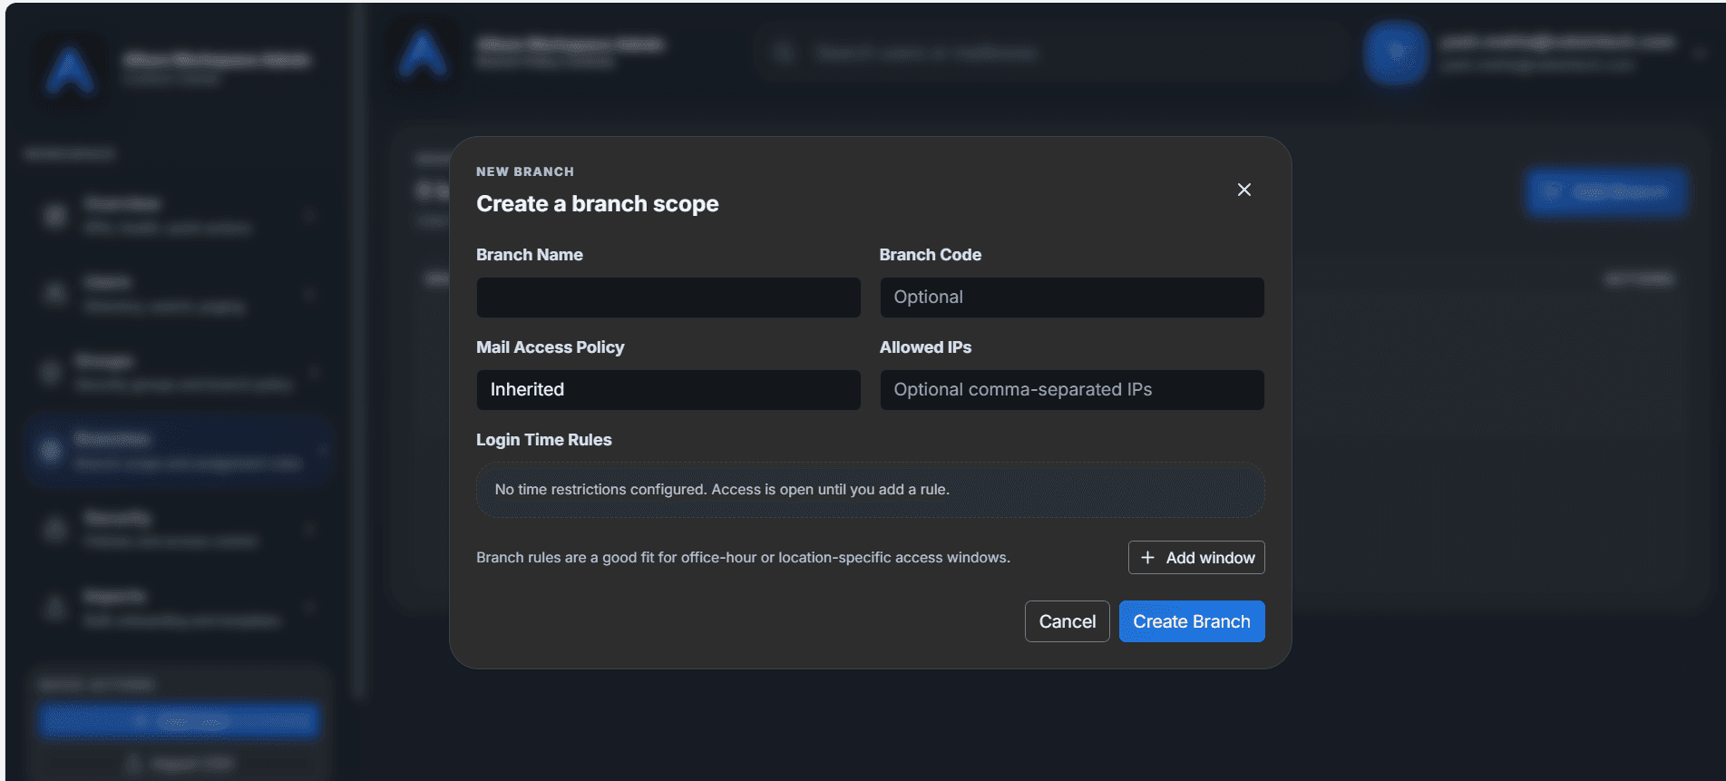Open the Mail Access Policy Inherited dropdown
The image size is (1726, 781).
668,390
